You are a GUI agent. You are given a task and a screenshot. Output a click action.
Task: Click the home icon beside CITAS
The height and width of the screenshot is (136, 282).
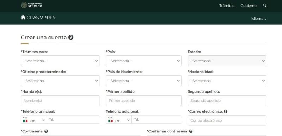pyautogui.click(x=23, y=18)
